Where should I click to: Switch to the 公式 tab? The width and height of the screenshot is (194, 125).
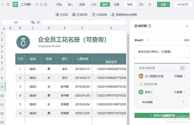pos(94,5)
